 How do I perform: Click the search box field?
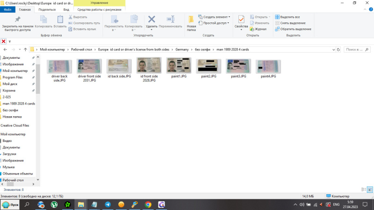pyautogui.click(x=357, y=49)
